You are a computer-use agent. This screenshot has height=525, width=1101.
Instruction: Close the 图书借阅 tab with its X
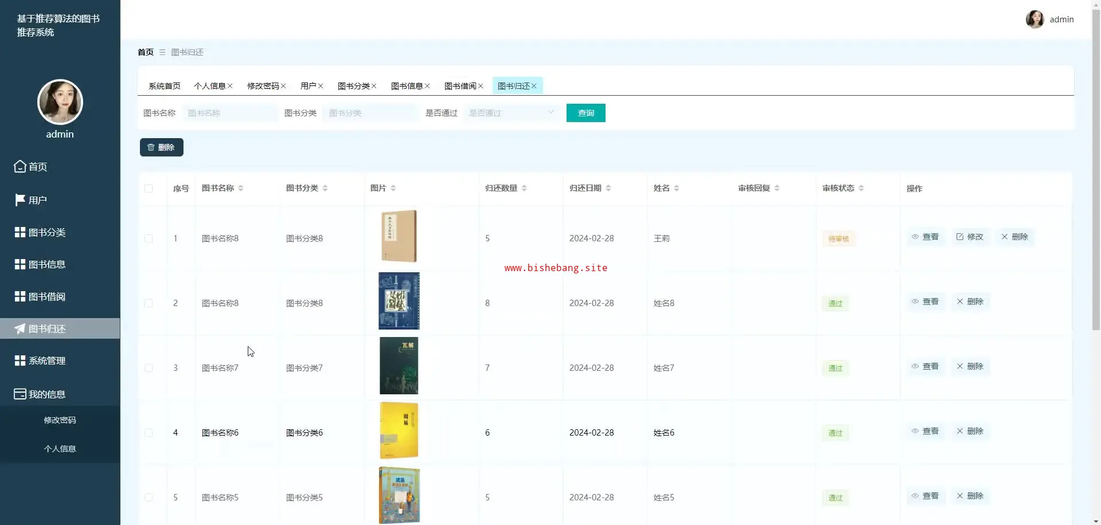[x=481, y=86]
